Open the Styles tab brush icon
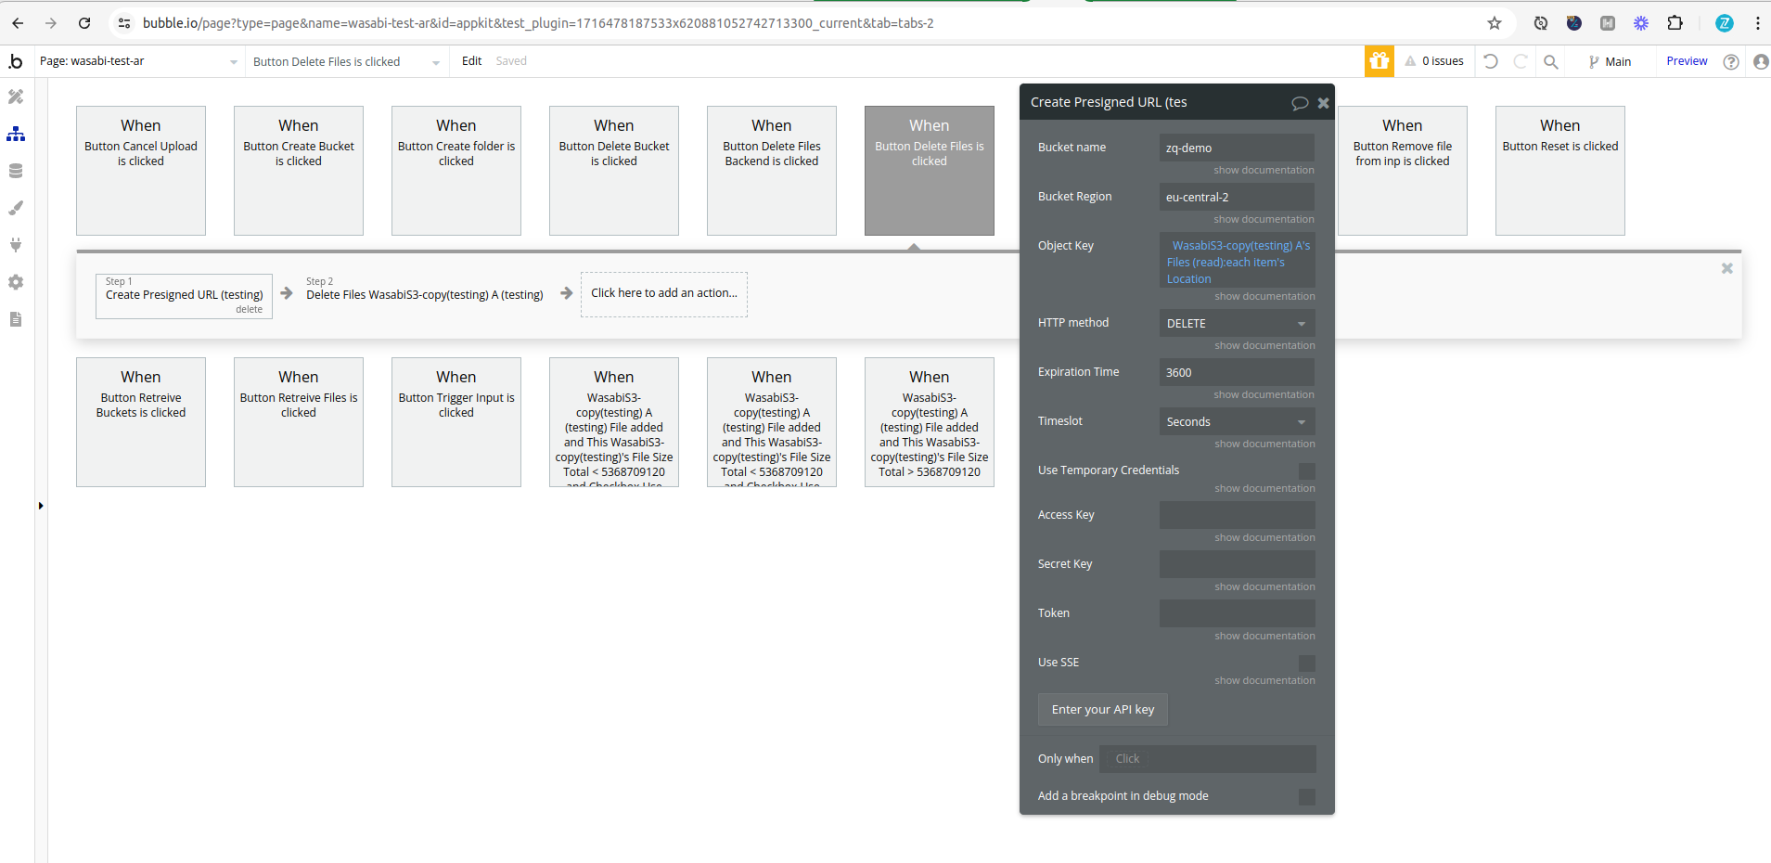Viewport: 1771px width, 863px height. click(x=16, y=208)
